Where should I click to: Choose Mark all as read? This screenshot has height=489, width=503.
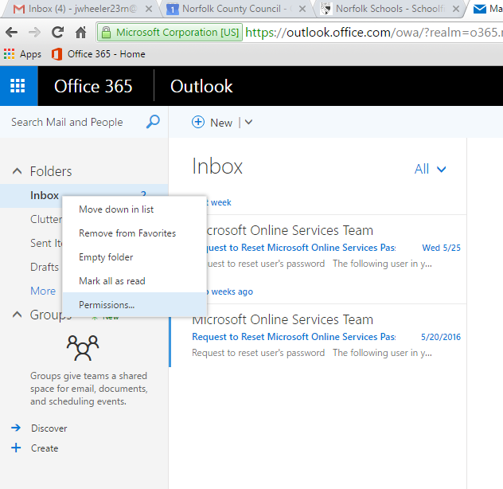click(x=135, y=281)
